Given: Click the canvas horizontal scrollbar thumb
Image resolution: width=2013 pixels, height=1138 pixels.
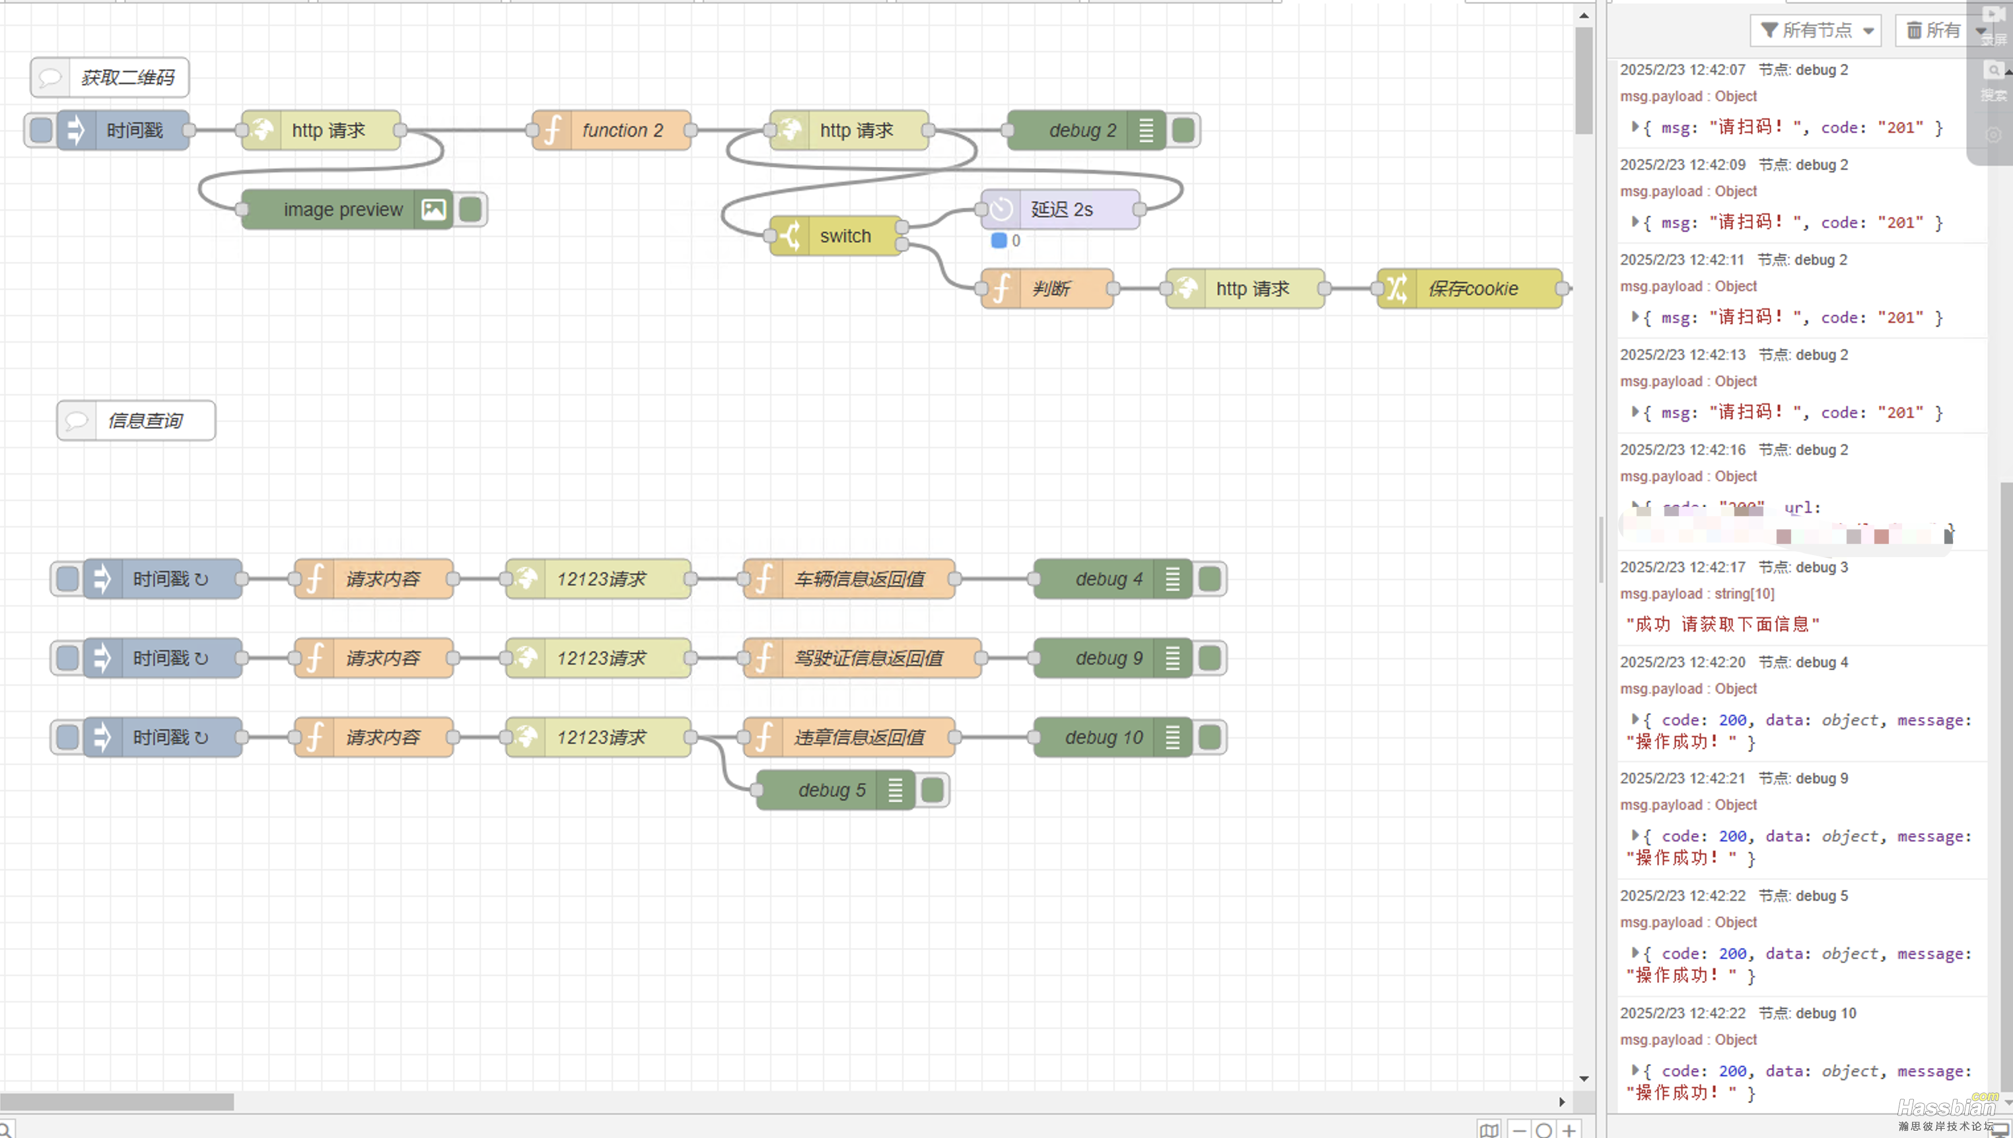Looking at the screenshot, I should point(116,1102).
